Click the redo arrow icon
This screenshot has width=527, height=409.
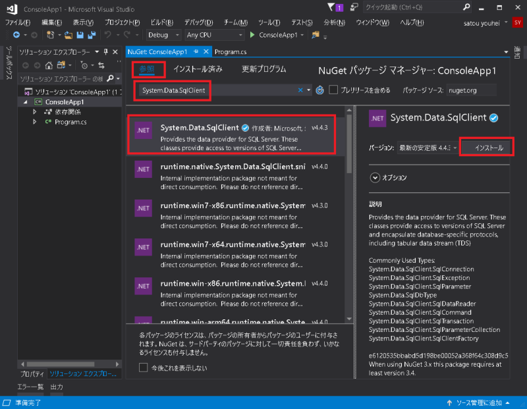coord(127,35)
